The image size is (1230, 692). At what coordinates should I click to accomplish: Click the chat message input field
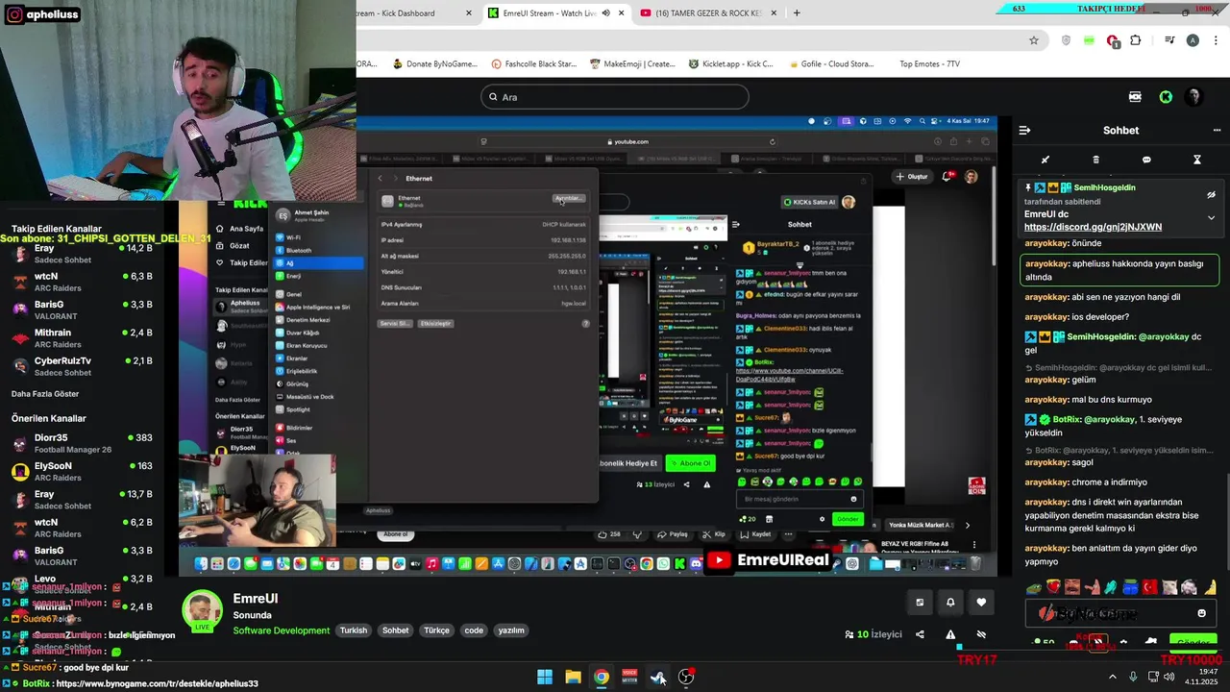pyautogui.click(x=1119, y=613)
